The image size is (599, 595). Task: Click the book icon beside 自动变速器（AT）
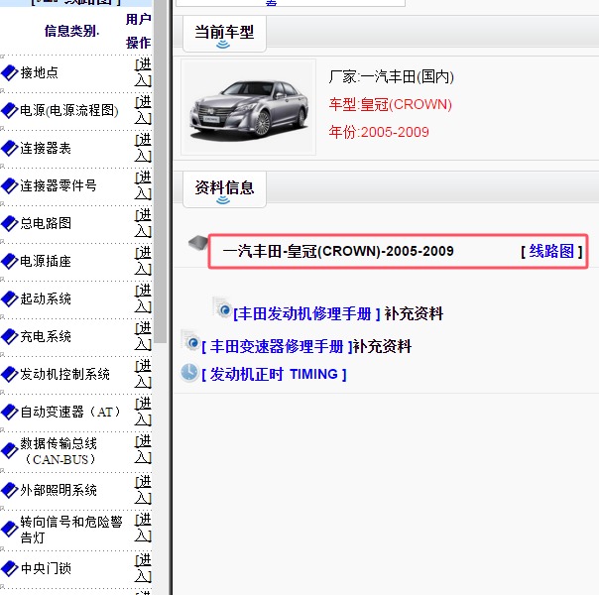coord(10,412)
